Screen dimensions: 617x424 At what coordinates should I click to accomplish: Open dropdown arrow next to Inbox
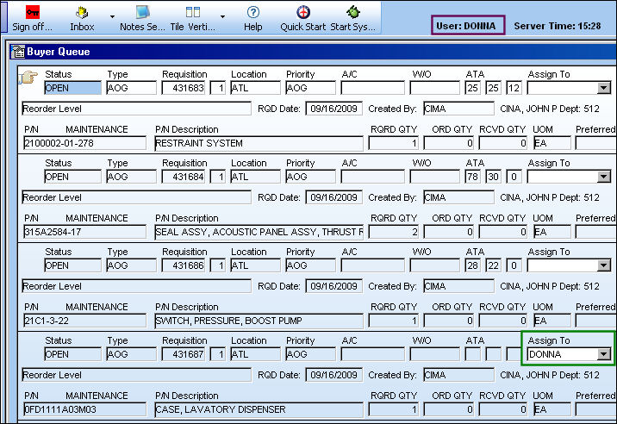[x=112, y=16]
